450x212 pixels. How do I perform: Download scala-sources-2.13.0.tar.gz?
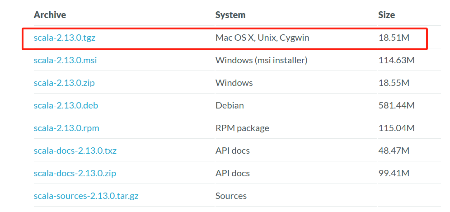pos(86,196)
